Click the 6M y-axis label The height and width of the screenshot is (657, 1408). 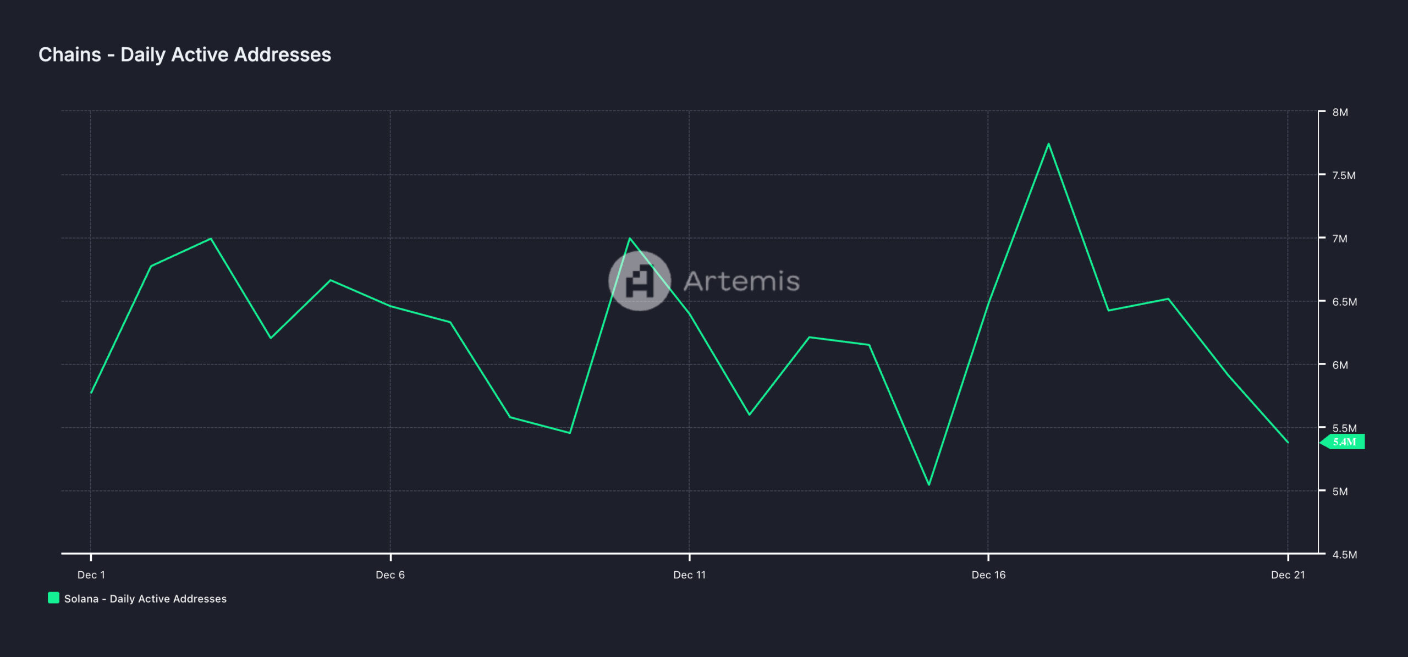point(1340,365)
